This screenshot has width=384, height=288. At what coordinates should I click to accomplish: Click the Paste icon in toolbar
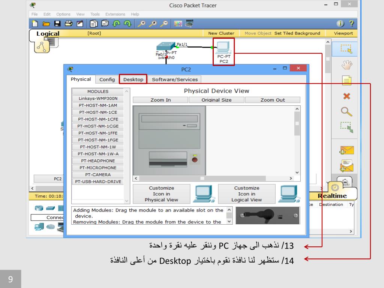point(105,24)
